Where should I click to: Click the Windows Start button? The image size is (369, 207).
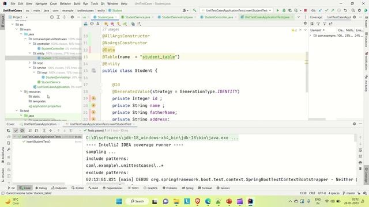[x=119, y=201]
